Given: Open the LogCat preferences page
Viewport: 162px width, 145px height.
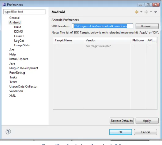Looking at the screenshot, I should (19, 41).
